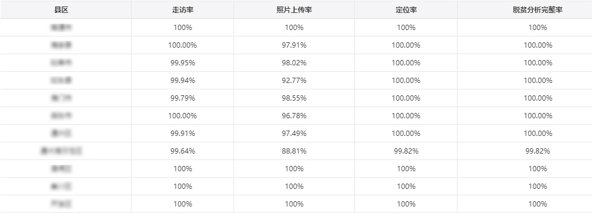Select the 98.02% cell
The width and height of the screenshot is (592, 213).
294,63
